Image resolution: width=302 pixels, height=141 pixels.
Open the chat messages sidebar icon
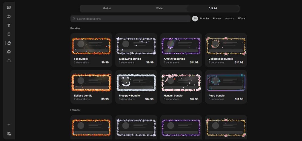point(9,8)
